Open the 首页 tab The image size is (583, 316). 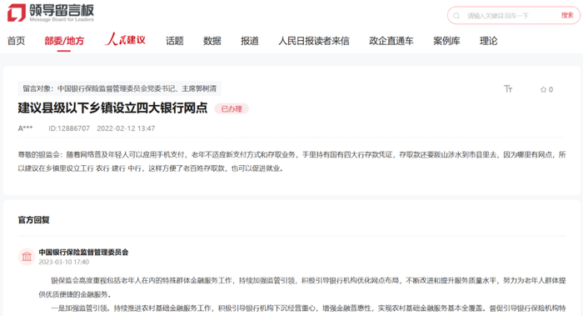tap(17, 41)
